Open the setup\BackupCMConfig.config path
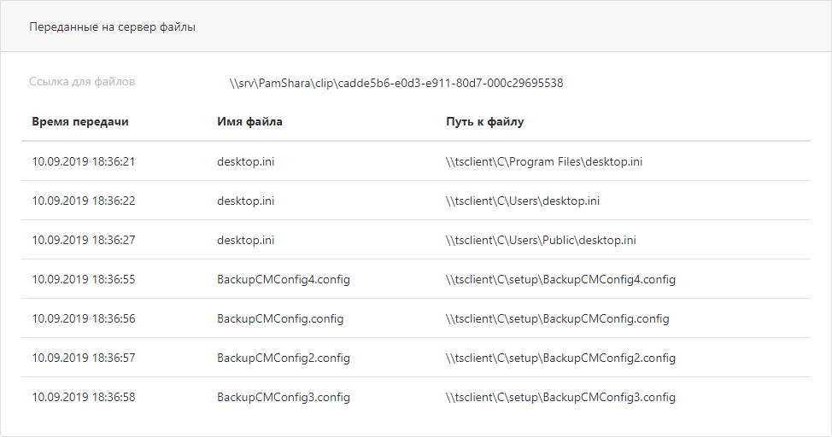This screenshot has height=437, width=832. point(558,318)
